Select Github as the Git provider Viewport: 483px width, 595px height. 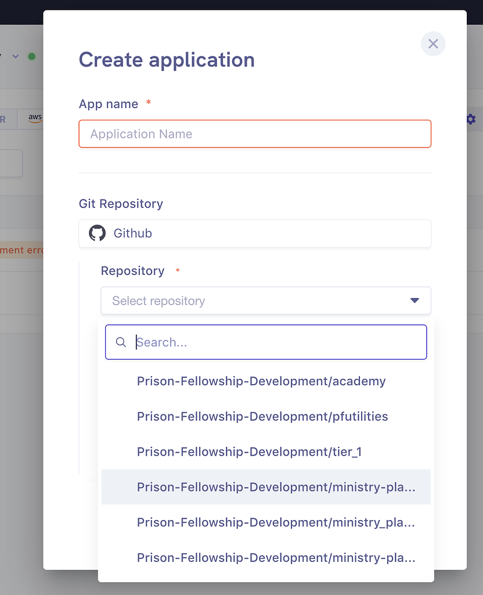click(x=255, y=234)
